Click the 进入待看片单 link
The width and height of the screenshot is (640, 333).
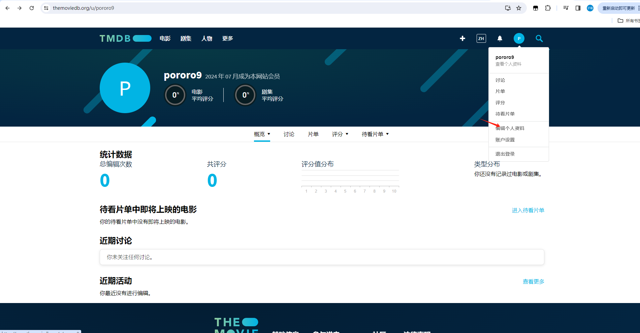tap(528, 210)
